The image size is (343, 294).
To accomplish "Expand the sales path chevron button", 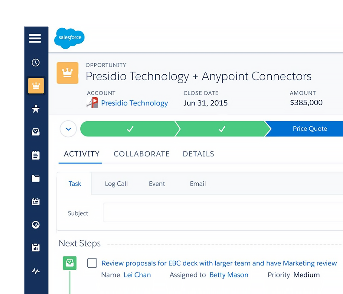I will [68, 129].
